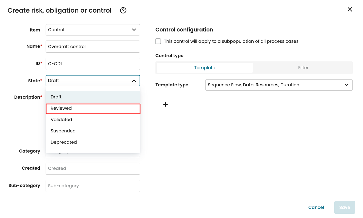
Task: Set state to Suspended
Action: coord(92,131)
